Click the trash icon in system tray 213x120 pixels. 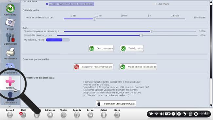[x=190, y=114]
